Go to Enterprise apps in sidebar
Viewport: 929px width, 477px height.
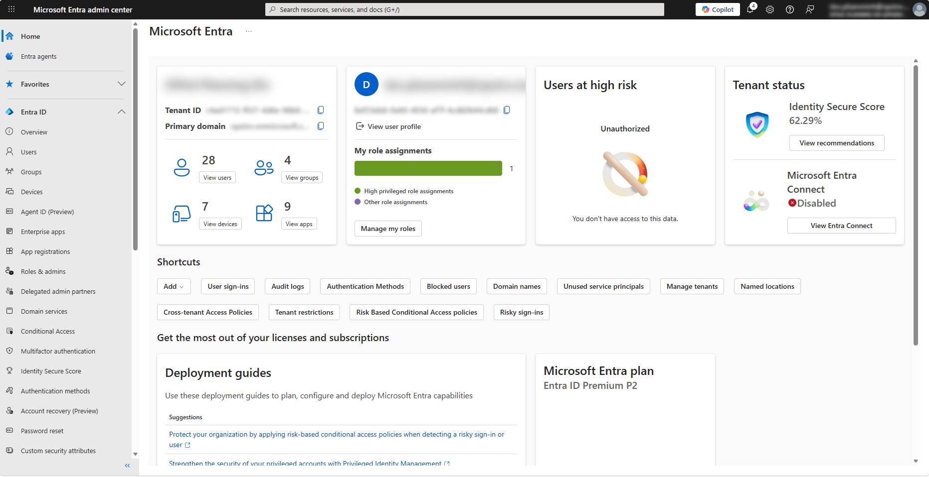[x=43, y=232]
